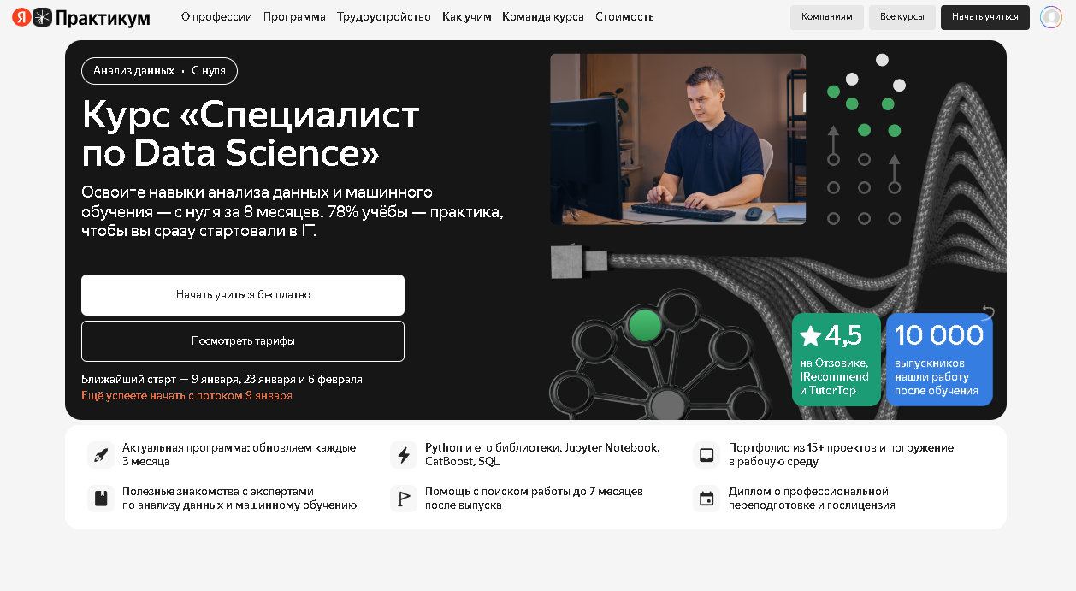Screen dimensions: 1076x591
Task: Click the portfolio tray icon
Action: [706, 454]
